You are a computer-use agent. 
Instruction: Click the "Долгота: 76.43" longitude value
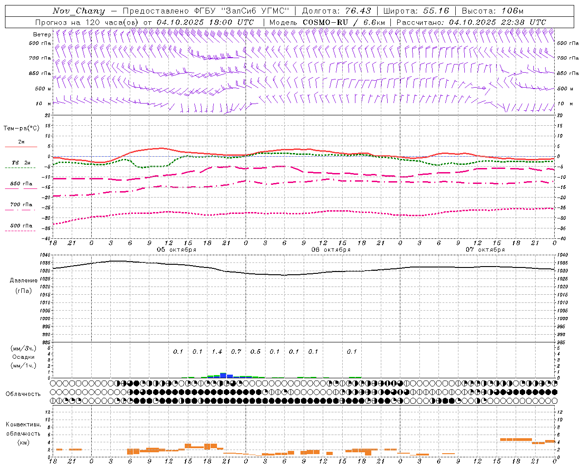click(336, 11)
